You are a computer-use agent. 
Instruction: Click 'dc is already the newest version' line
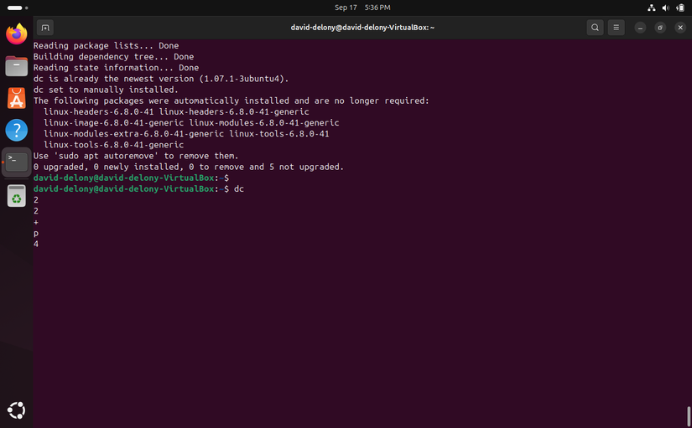point(161,79)
